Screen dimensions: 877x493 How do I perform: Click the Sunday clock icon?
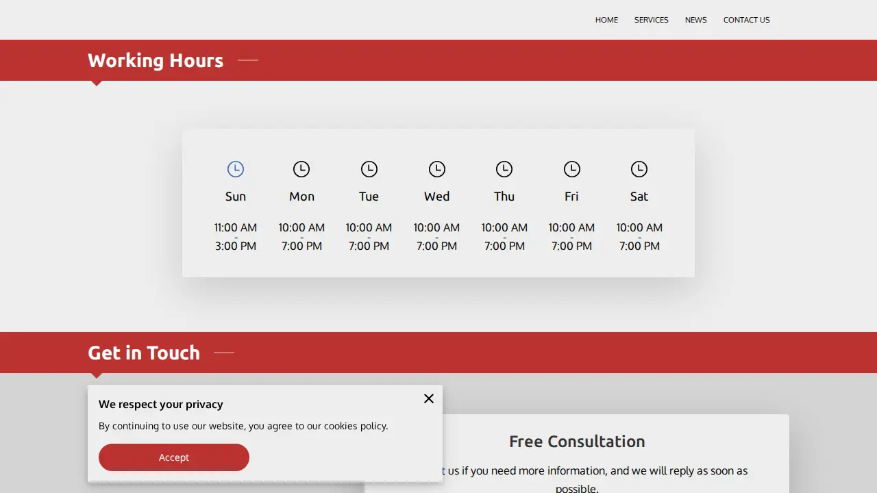pos(236,169)
